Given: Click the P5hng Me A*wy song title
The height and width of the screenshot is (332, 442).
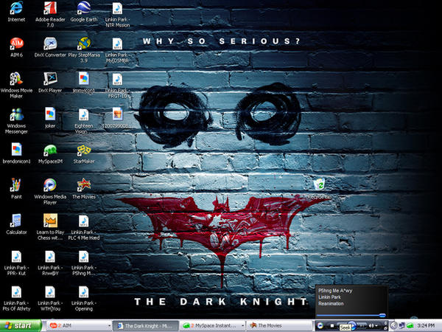Looking at the screenshot, I should pyautogui.click(x=335, y=291).
